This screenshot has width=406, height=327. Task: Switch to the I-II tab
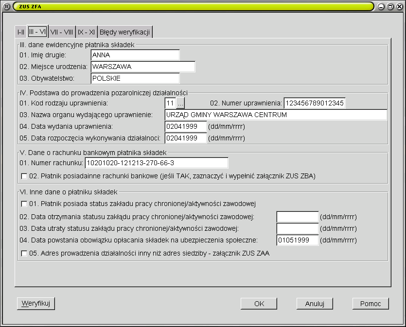21,32
